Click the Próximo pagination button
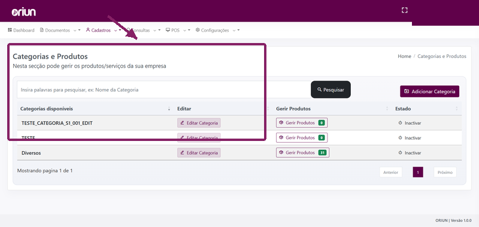 tap(445, 172)
